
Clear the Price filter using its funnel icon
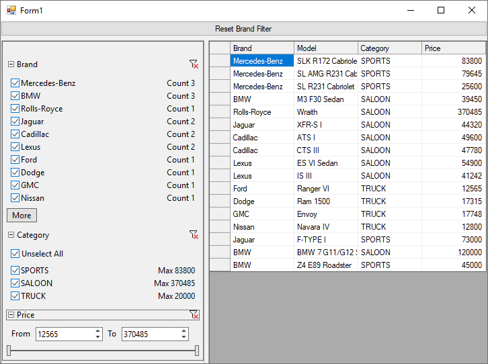[194, 314]
